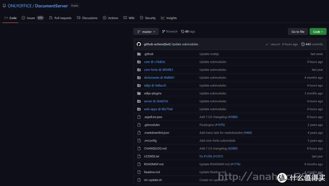Click the DocumentServer repository name
The width and height of the screenshot is (329, 186).
point(51,6)
